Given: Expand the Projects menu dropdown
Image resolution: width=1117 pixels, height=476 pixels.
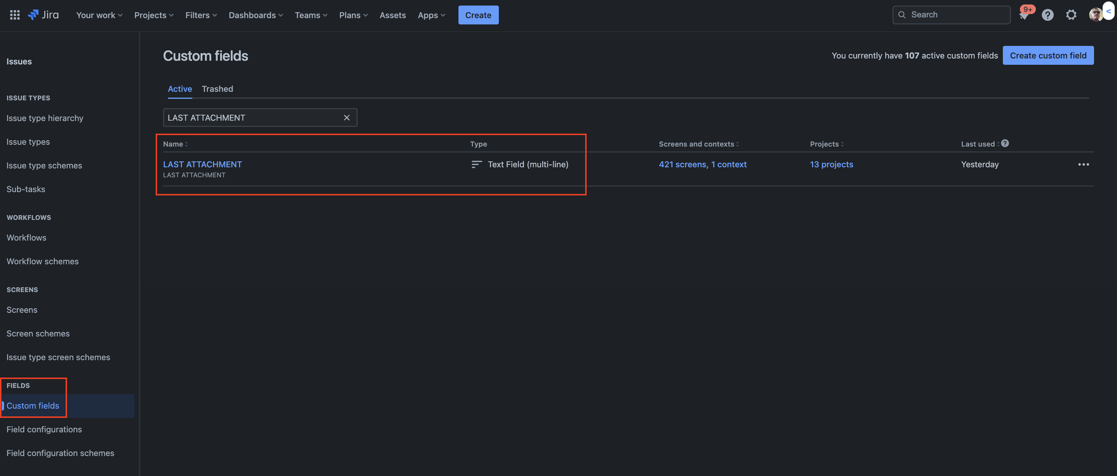Looking at the screenshot, I should click(x=153, y=15).
